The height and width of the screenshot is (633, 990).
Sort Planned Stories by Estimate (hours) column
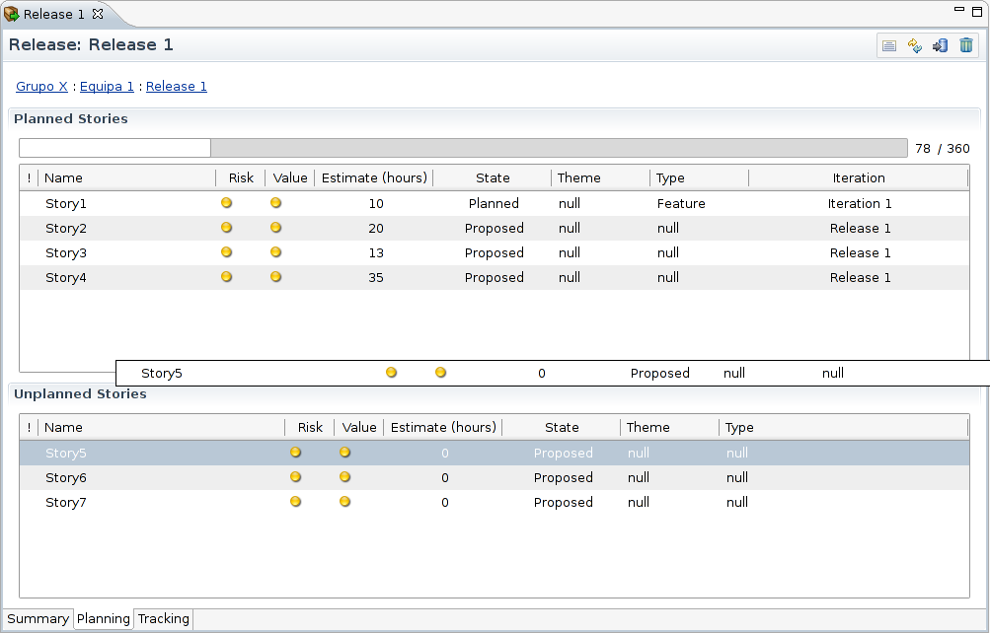(x=374, y=177)
